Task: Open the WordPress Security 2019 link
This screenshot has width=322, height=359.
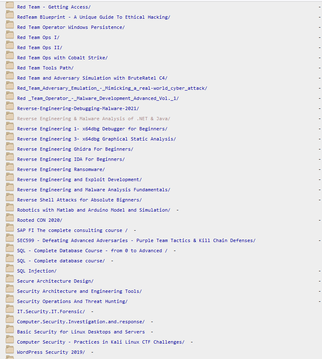Action: (51, 352)
